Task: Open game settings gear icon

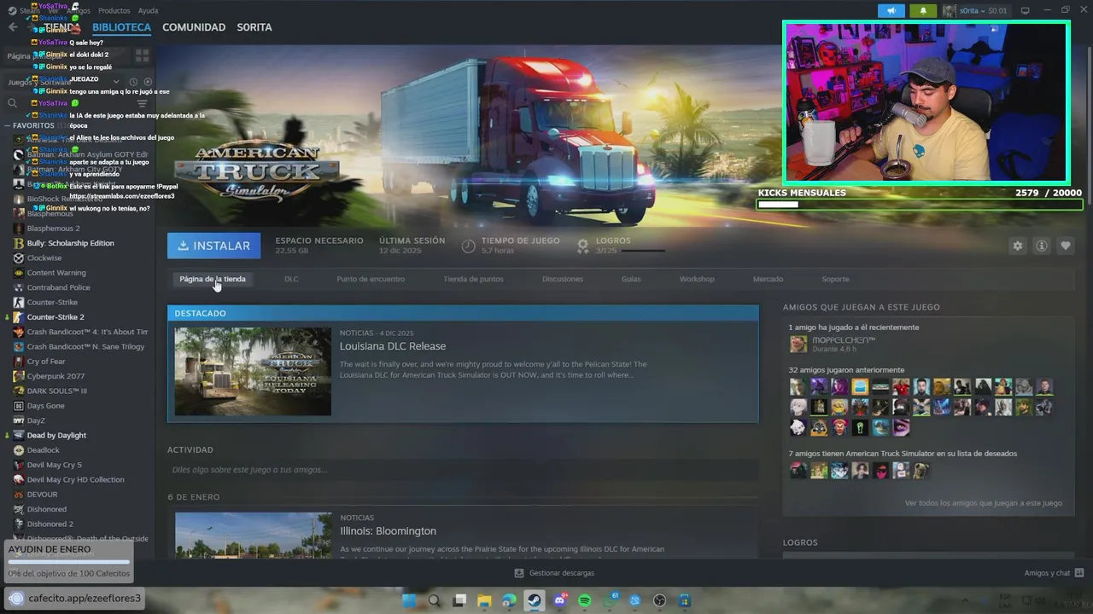Action: [x=1017, y=246]
